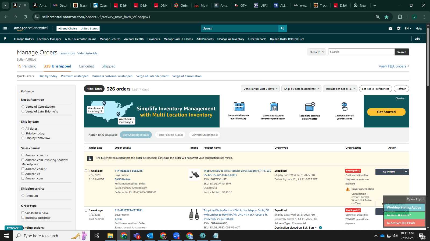Screen dimensions: 430x241
Task: Open Account Health in nav bar
Action: [134, 39]
